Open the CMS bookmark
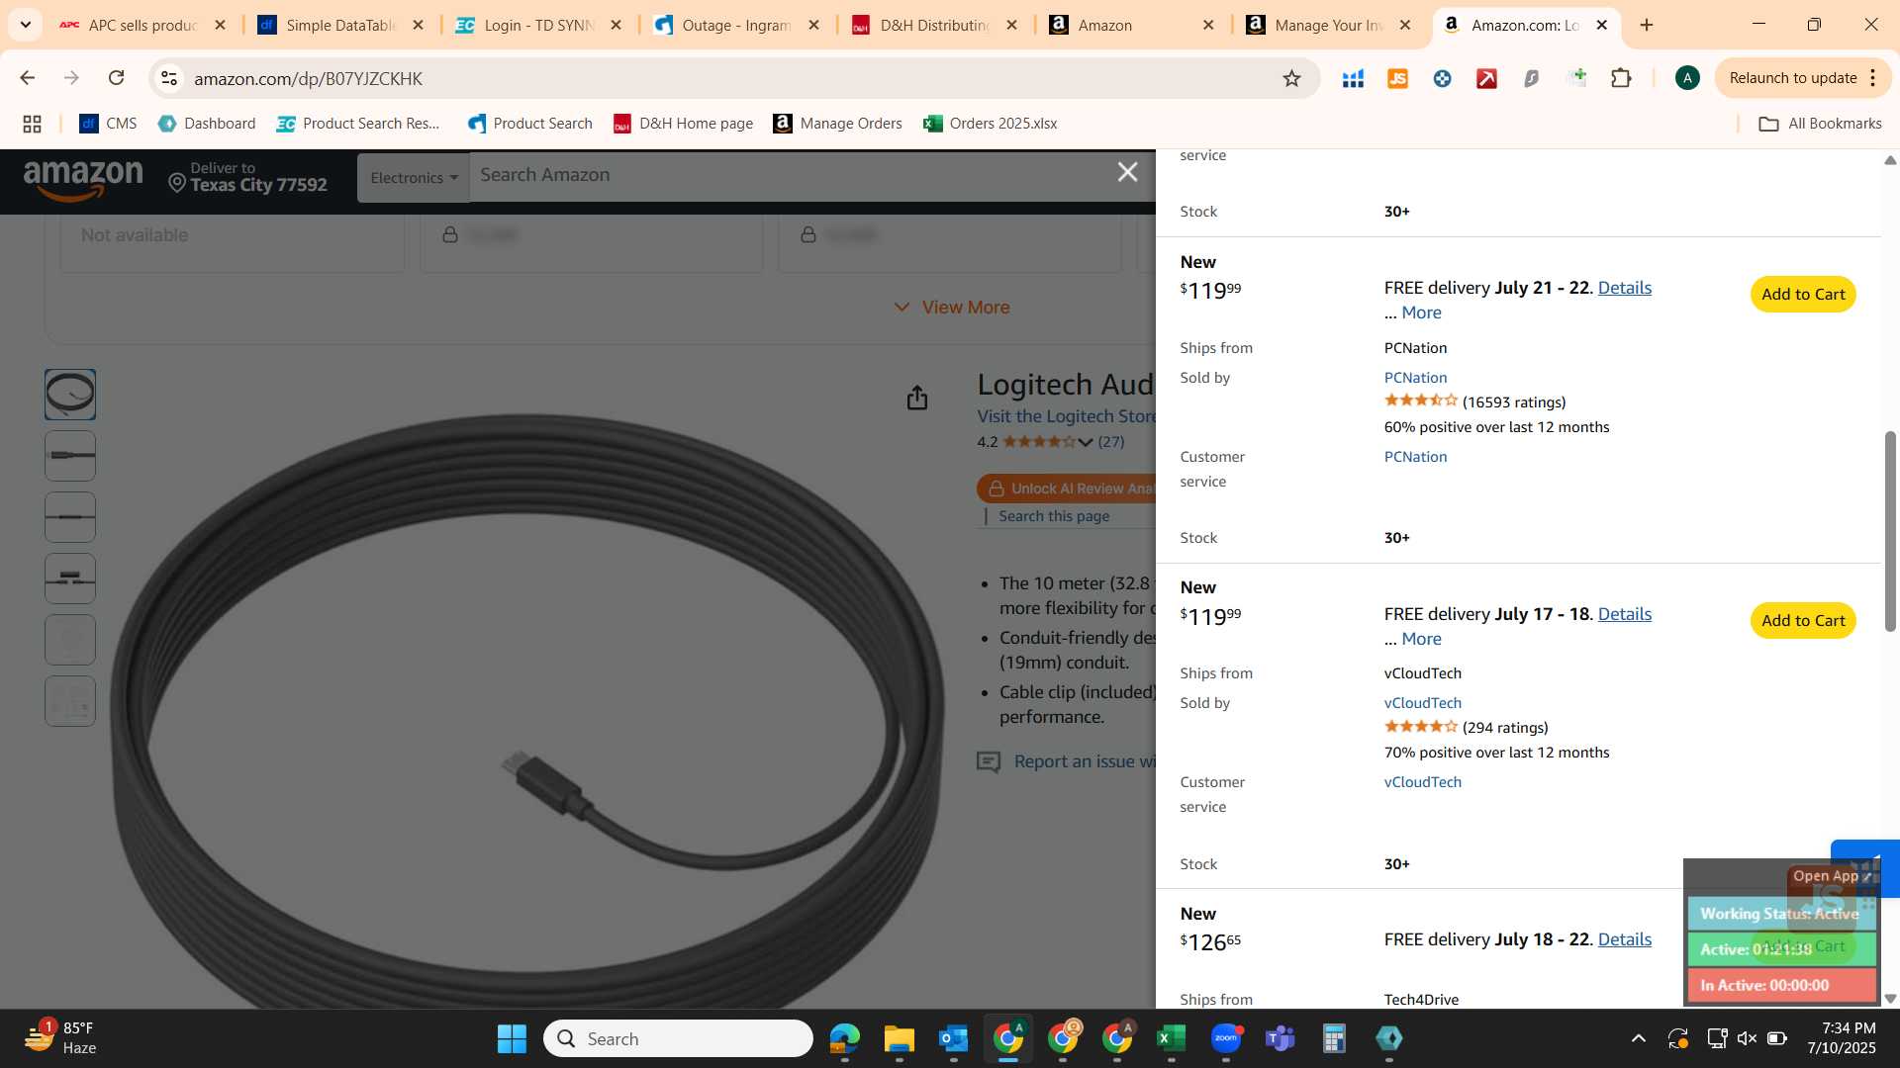Image resolution: width=1900 pixels, height=1068 pixels. click(108, 124)
